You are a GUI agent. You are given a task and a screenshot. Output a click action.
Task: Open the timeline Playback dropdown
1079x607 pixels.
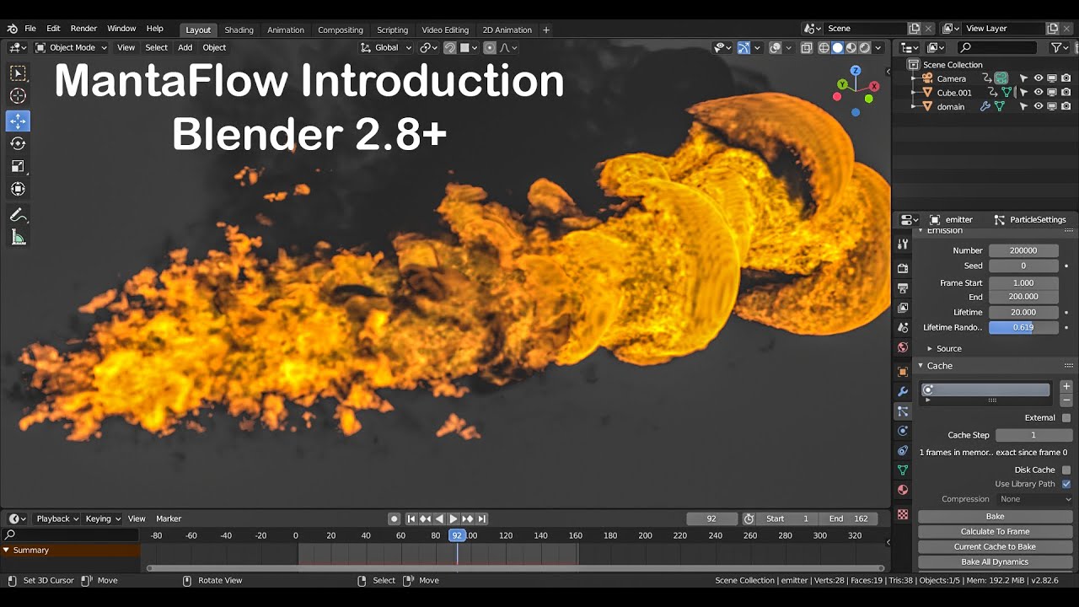(x=56, y=518)
